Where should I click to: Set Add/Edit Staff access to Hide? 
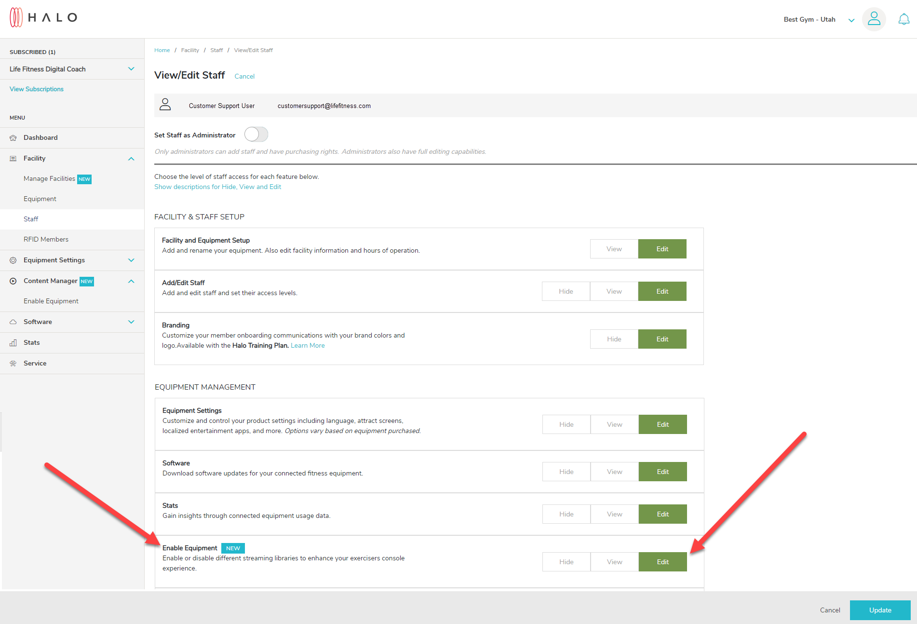click(566, 291)
